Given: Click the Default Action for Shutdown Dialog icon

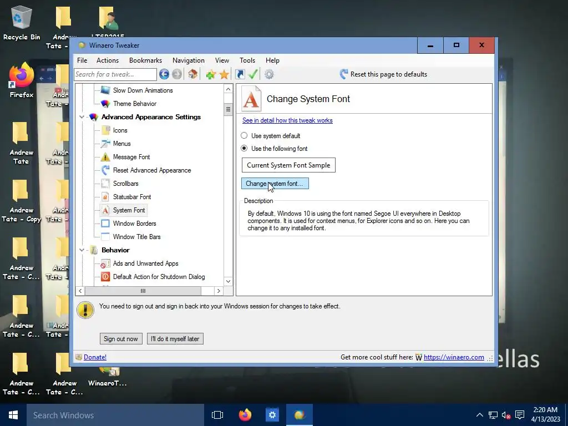Looking at the screenshot, I should click(x=105, y=277).
